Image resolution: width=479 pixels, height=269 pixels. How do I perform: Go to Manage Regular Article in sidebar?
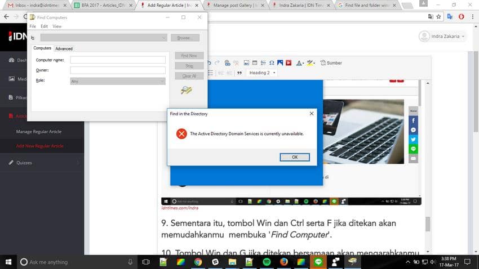point(39,132)
